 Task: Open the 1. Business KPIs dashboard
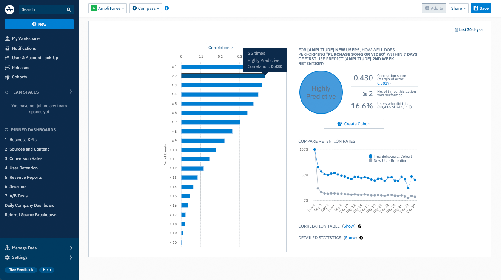click(21, 140)
